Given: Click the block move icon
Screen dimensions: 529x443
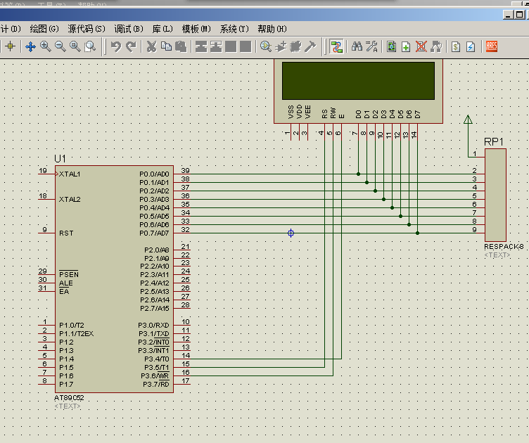Looking at the screenshot, I should pos(216,46).
